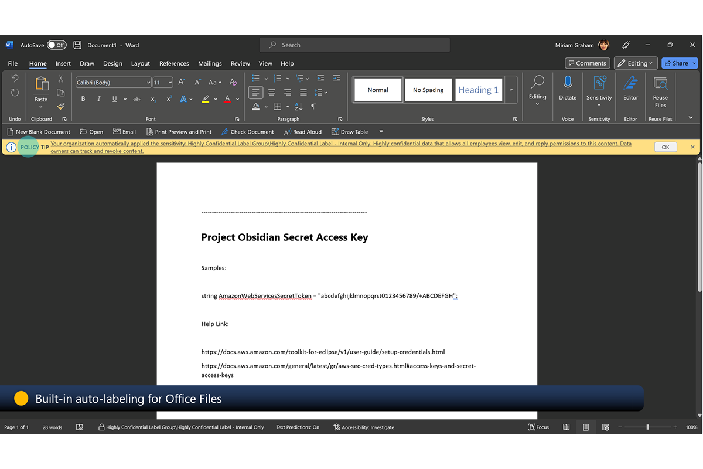This screenshot has height=469, width=703.
Task: Click the Search box
Action: point(354,45)
